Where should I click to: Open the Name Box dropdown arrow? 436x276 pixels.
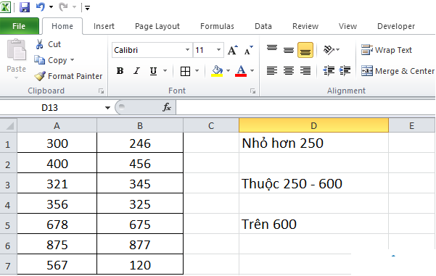click(107, 108)
